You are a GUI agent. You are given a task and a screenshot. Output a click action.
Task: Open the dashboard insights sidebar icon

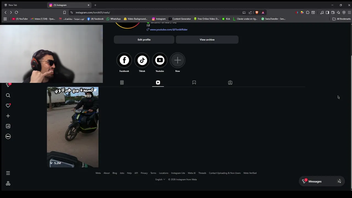(8, 126)
